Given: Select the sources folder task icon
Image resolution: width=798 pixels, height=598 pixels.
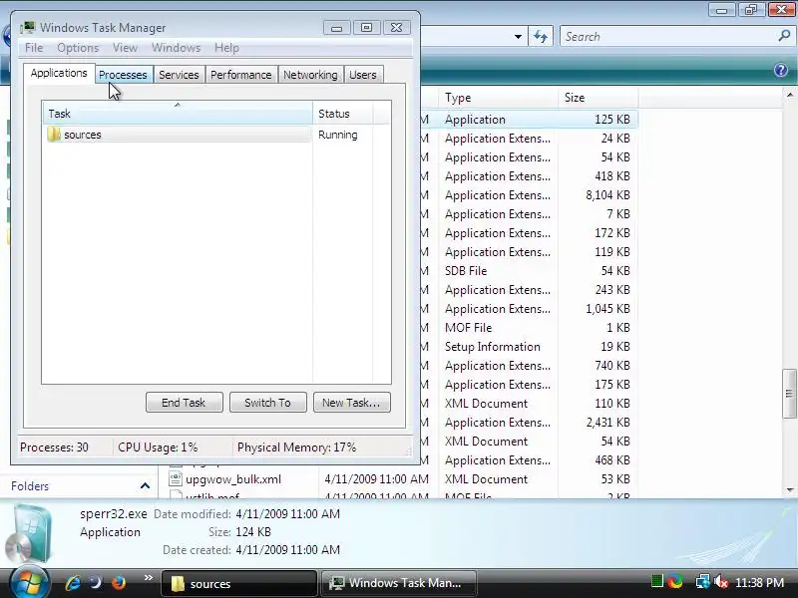Looking at the screenshot, I should coord(54,135).
